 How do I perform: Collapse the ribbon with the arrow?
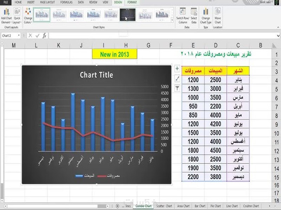tap(278, 27)
